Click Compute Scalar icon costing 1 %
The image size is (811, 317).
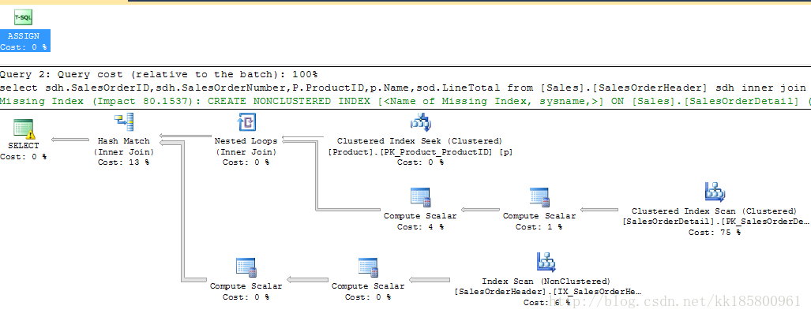[539, 198]
